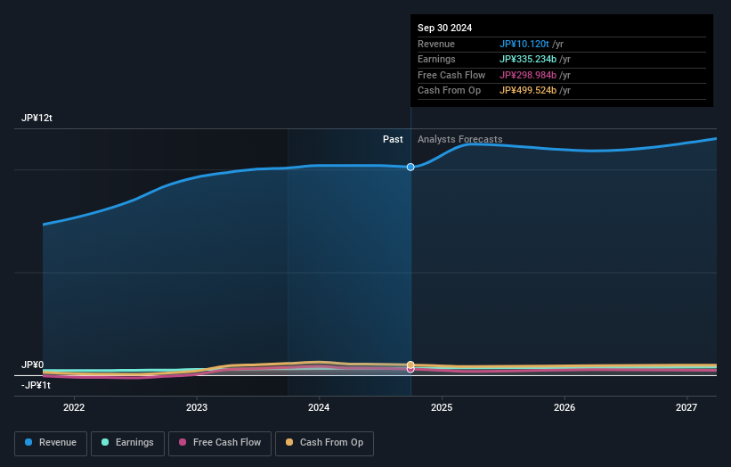This screenshot has width=731, height=467.
Task: Click the orange Cash From Op legend dot
Action: pyautogui.click(x=289, y=442)
